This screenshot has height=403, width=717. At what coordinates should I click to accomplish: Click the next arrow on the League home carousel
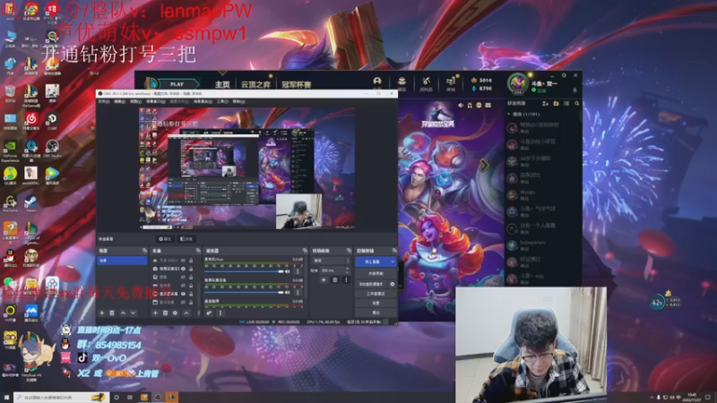(x=484, y=165)
